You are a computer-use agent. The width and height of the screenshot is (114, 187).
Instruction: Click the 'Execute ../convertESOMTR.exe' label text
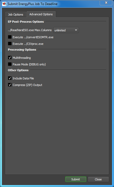click(x=33, y=37)
